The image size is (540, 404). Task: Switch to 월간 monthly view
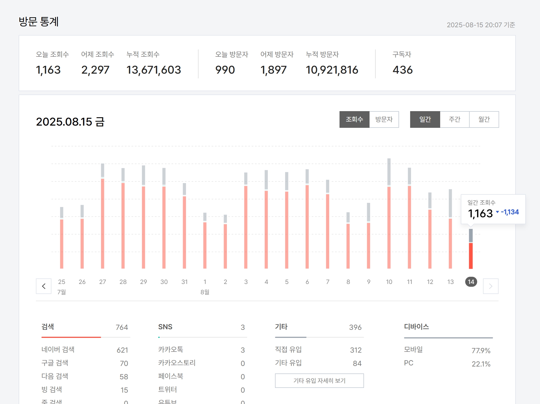pyautogui.click(x=484, y=119)
